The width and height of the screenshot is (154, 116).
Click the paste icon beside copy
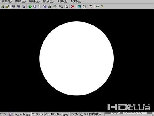coord(66,6)
